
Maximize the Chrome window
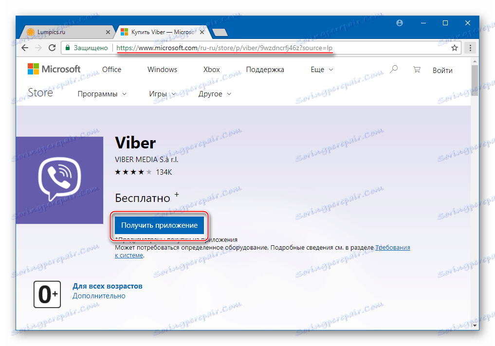coord(445,23)
